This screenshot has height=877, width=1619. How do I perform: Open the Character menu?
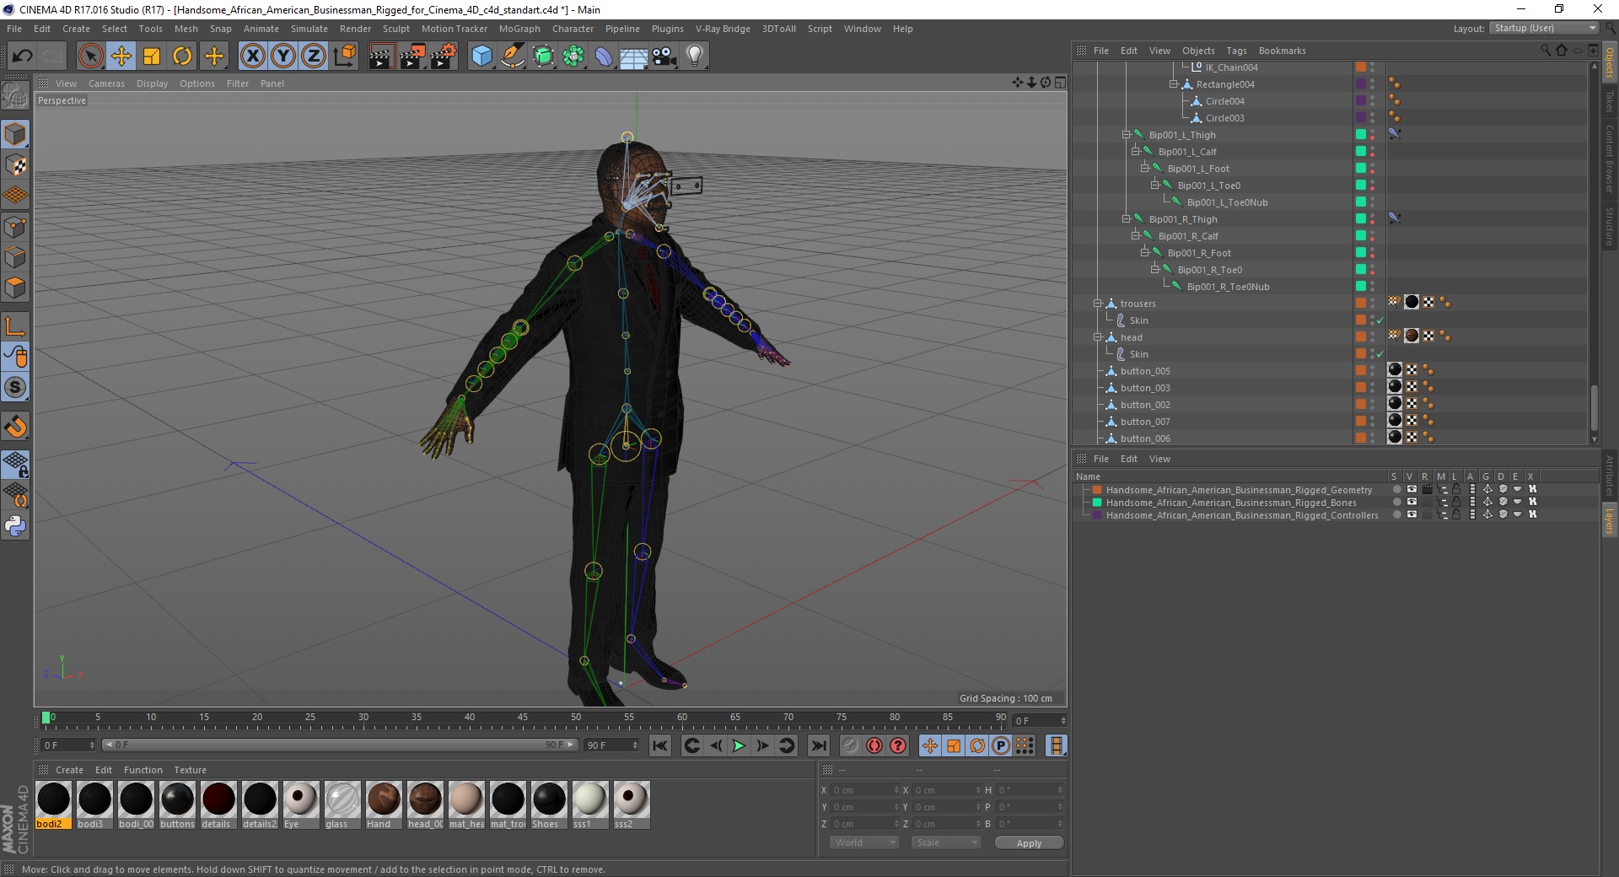tap(573, 29)
